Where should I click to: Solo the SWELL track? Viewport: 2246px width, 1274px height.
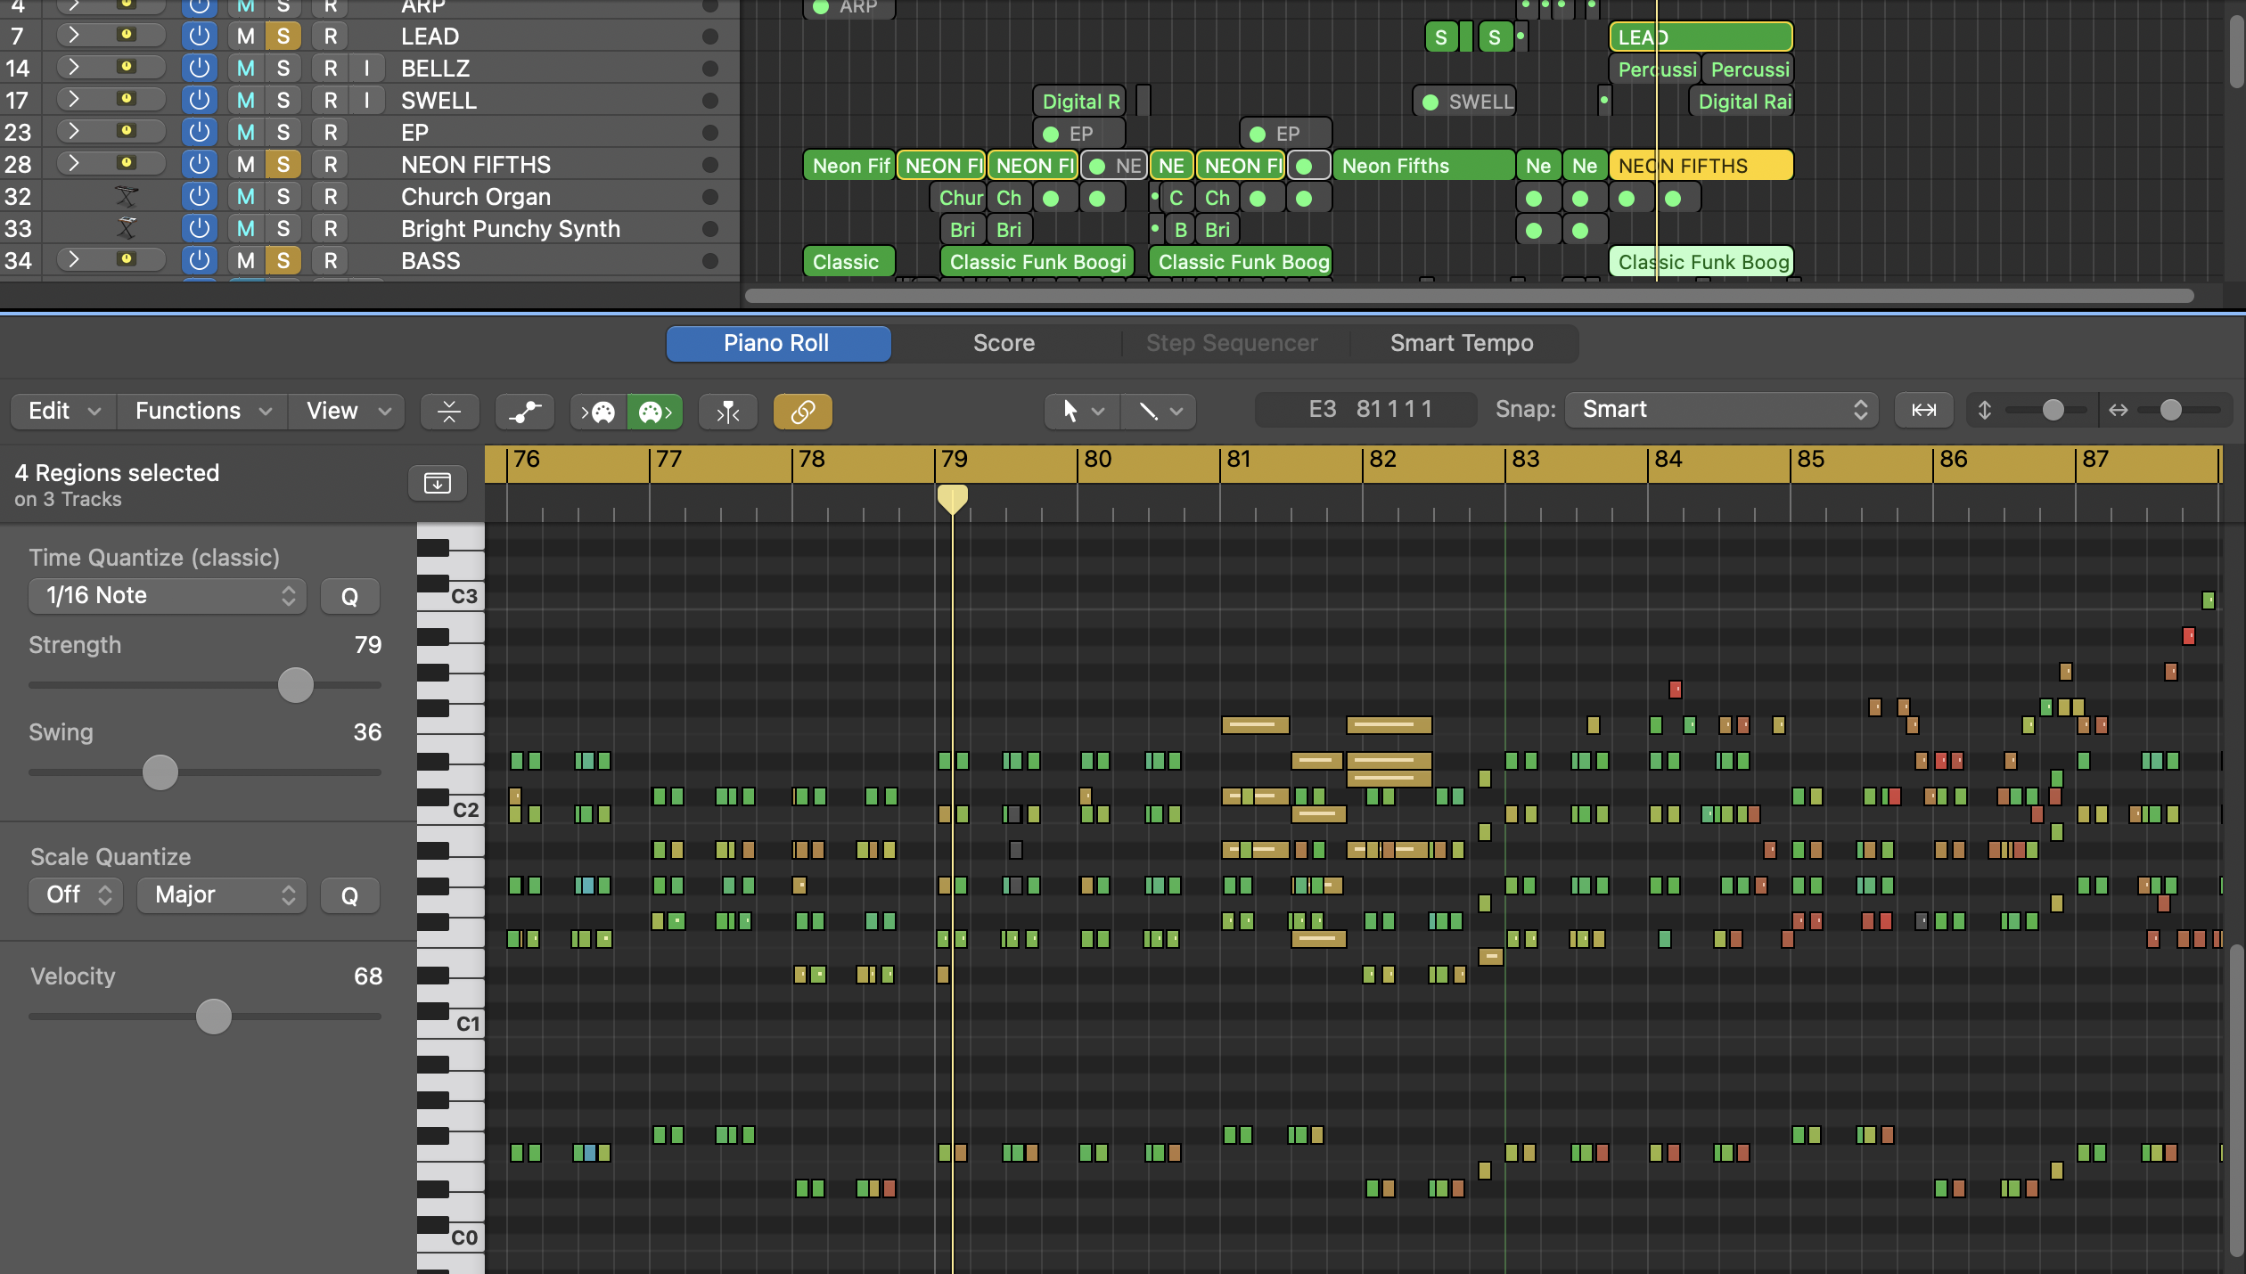[x=283, y=101]
